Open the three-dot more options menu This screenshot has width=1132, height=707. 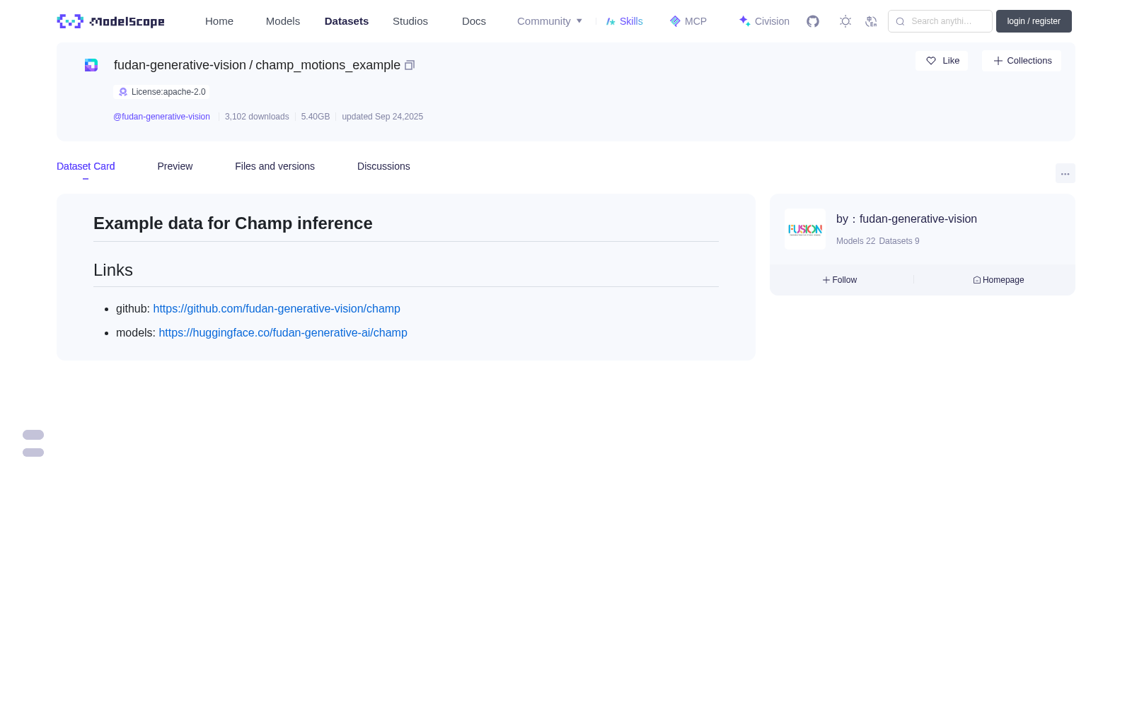point(1065,173)
